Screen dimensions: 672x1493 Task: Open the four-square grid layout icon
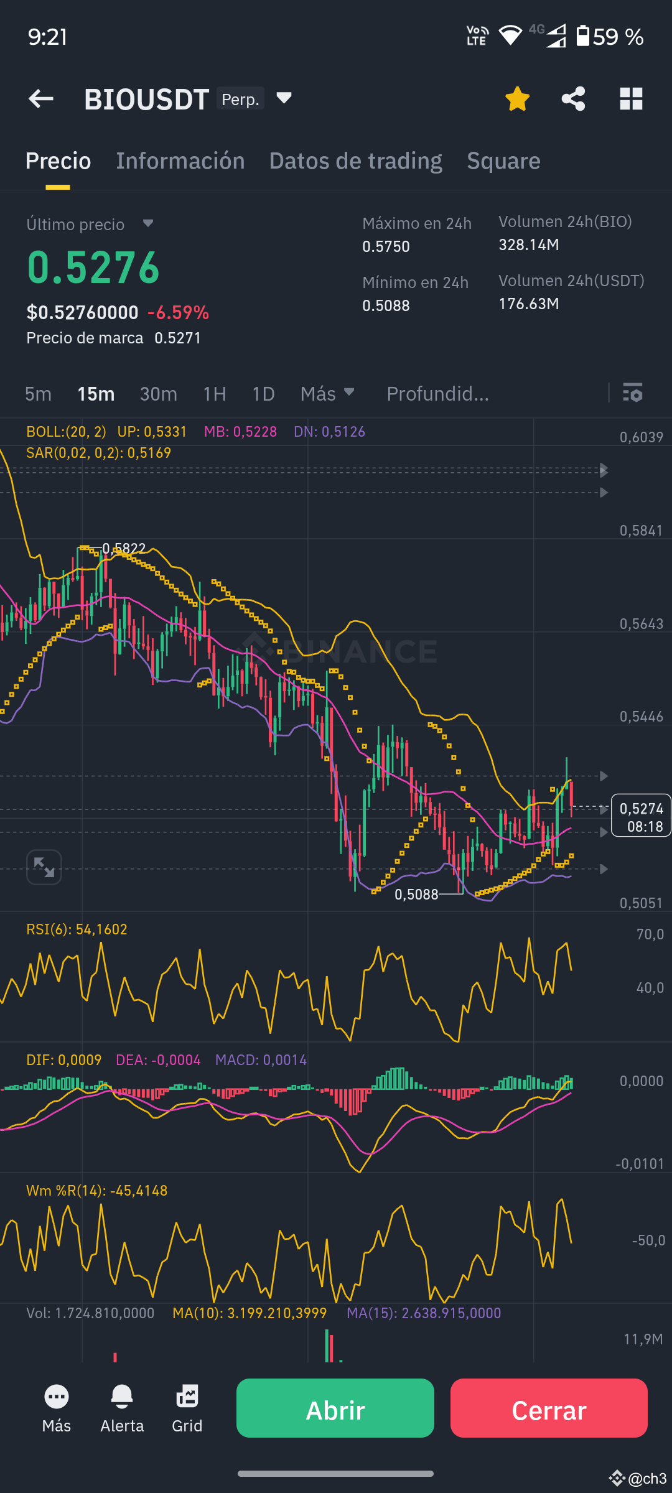(x=631, y=98)
